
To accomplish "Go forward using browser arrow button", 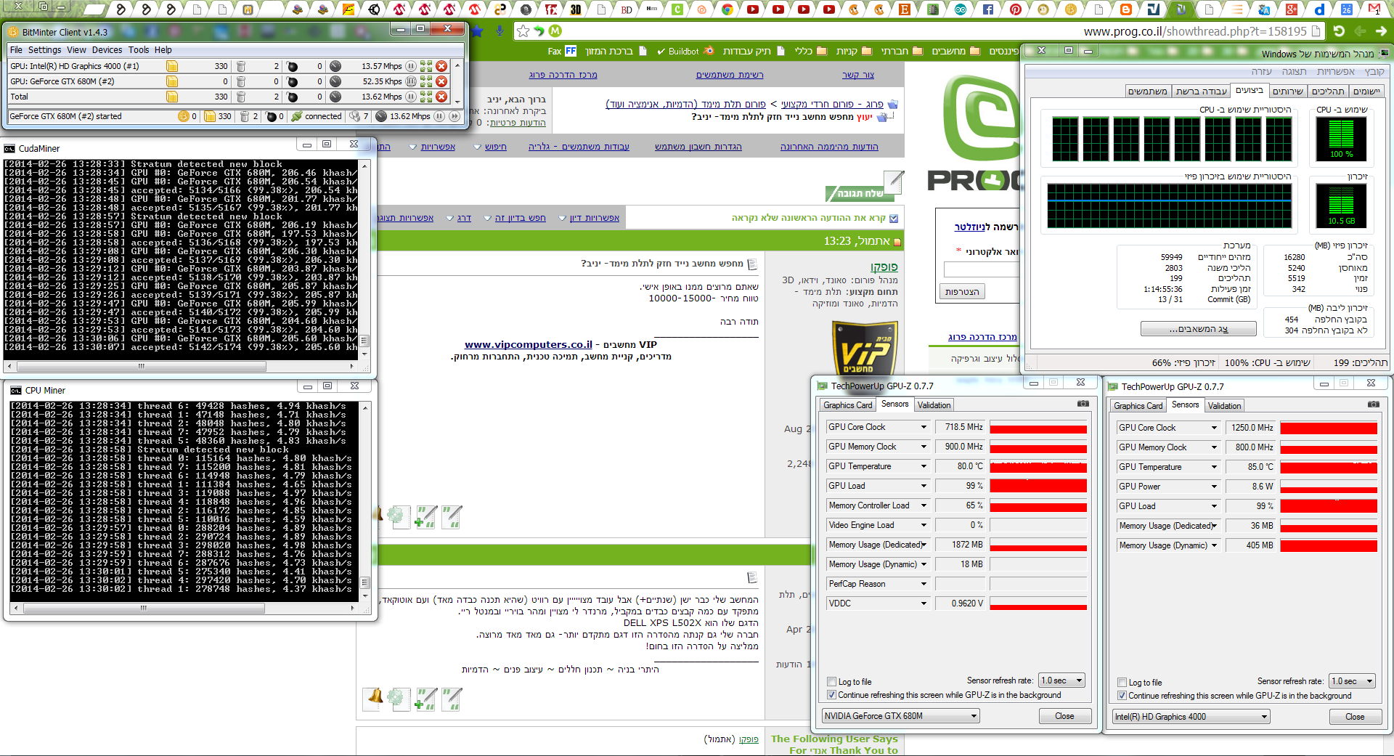I will (1381, 31).
